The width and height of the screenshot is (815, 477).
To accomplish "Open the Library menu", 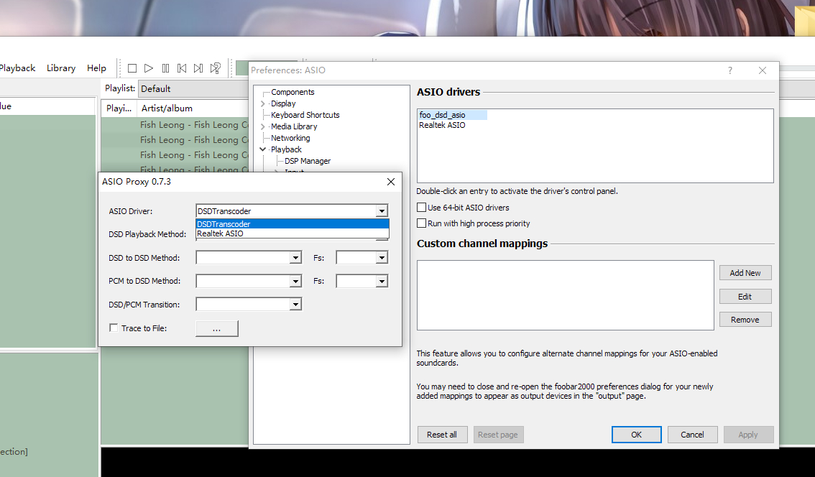I will pos(61,68).
